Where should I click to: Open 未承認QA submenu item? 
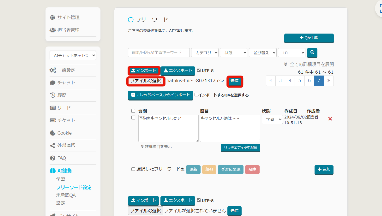pos(66,195)
